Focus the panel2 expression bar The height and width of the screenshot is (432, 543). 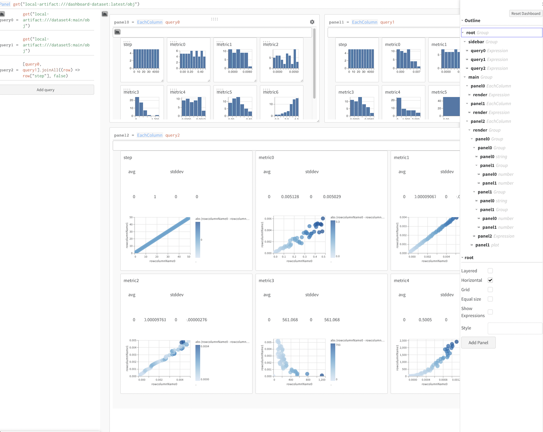click(286, 145)
